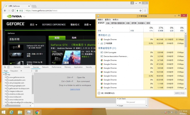The width and height of the screenshot is (190, 115).
Task: Collapse the Call Stack section
Action: [x=117, y=99]
